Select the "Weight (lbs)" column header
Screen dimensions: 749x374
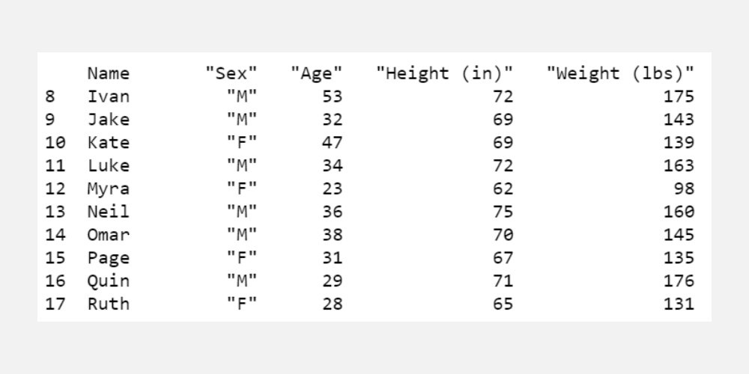click(619, 73)
